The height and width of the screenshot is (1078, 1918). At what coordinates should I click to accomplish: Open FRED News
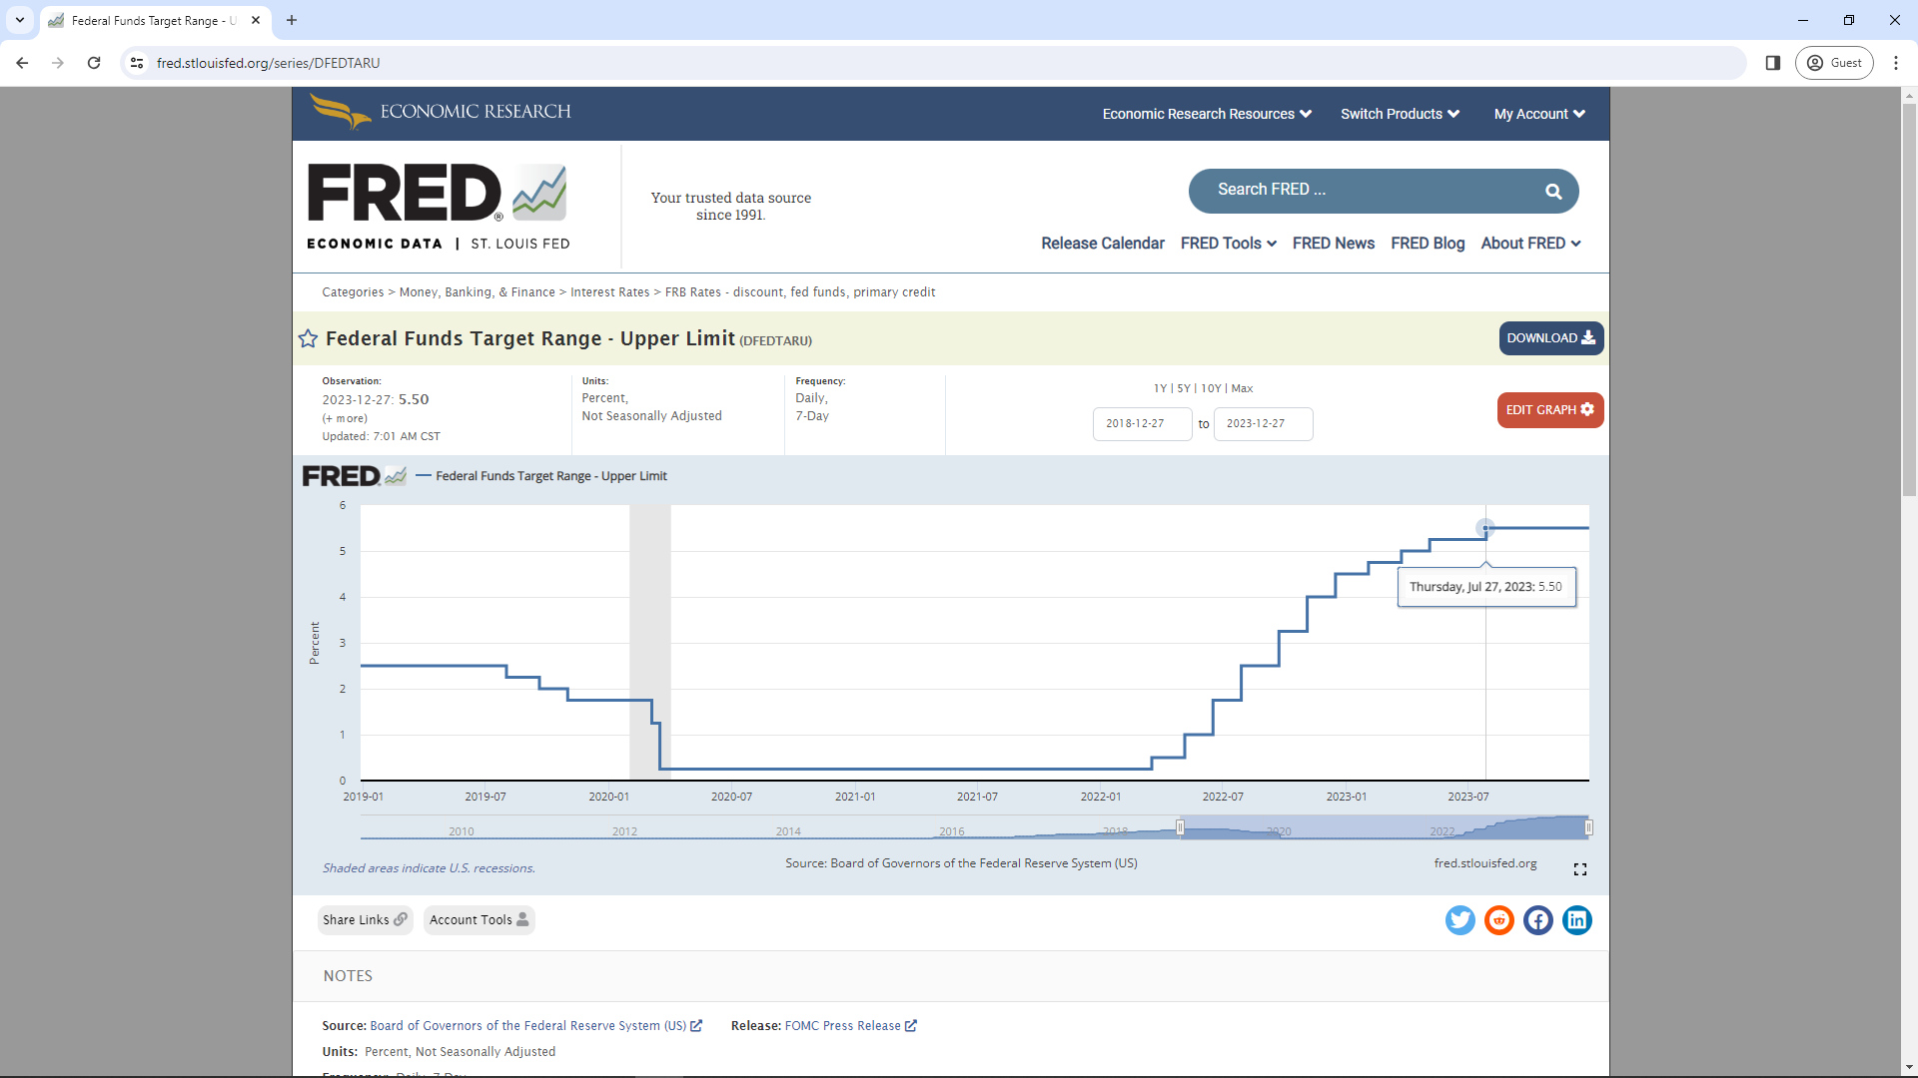[x=1333, y=244]
